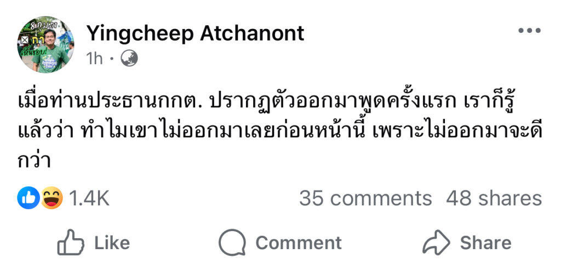Open the Yingcheep Atchanont profile name link
Image resolution: width=561 pixels, height=271 pixels.
(195, 33)
